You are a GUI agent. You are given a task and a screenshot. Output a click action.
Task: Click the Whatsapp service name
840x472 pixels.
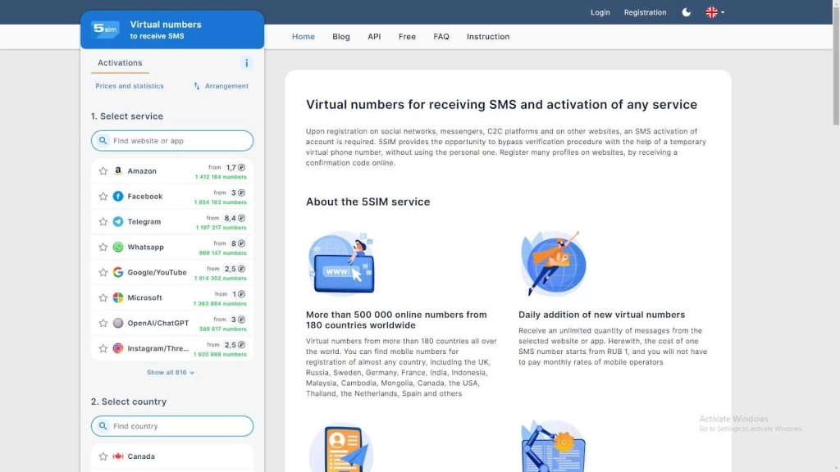(x=146, y=247)
